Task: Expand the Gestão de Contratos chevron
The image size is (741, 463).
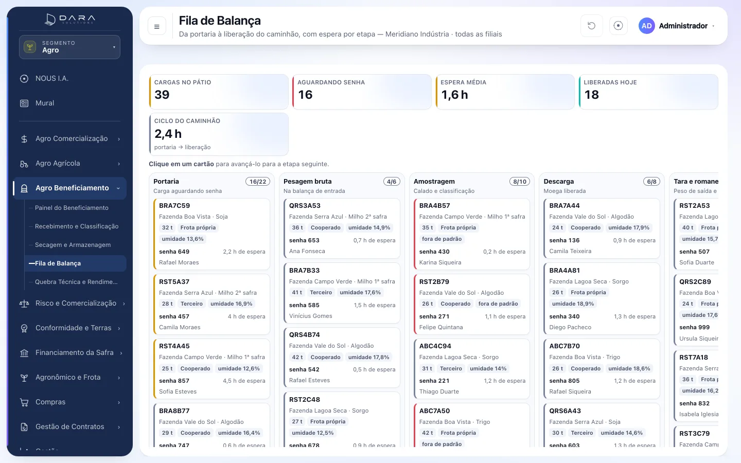Action: [x=119, y=427]
